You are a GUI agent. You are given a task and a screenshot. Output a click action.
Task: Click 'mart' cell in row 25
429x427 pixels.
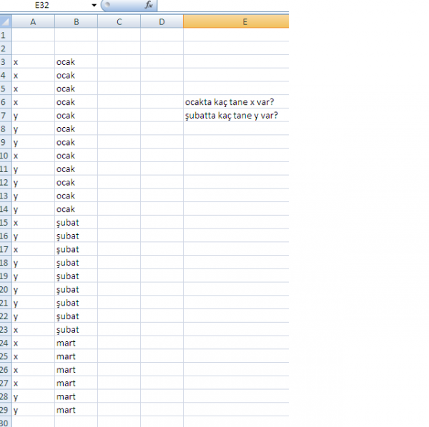[x=76, y=356]
